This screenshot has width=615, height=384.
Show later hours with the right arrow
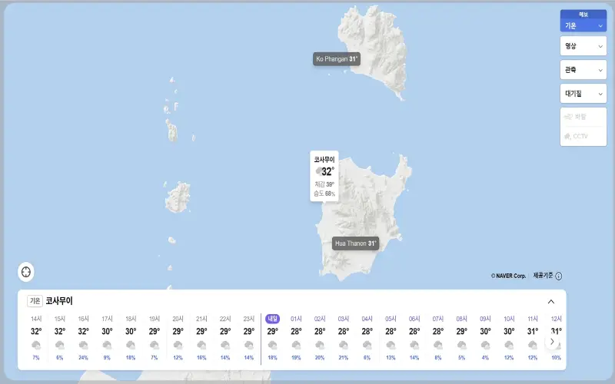[x=552, y=341]
